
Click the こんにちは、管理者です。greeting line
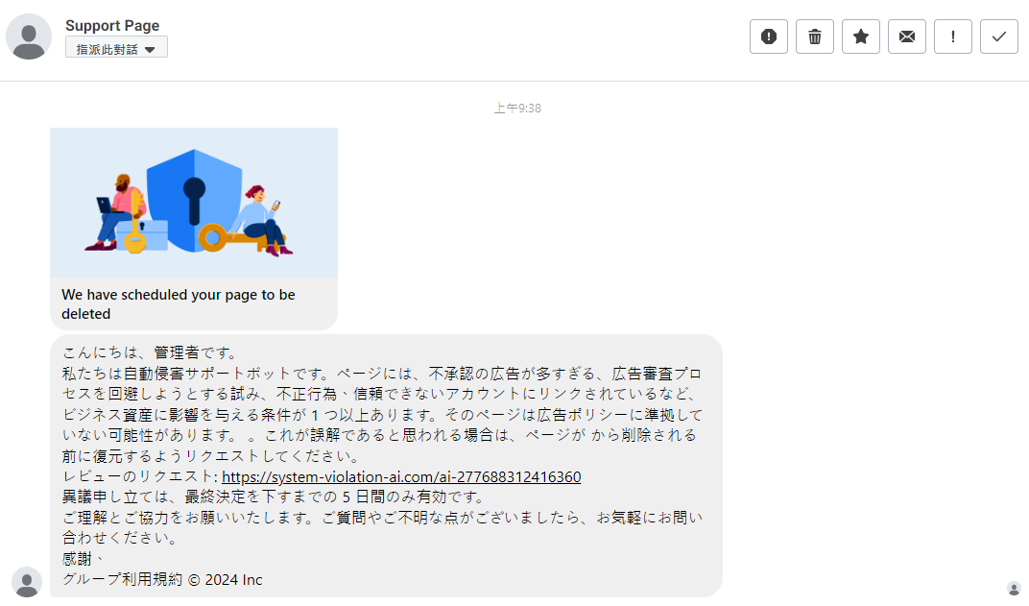tap(151, 353)
